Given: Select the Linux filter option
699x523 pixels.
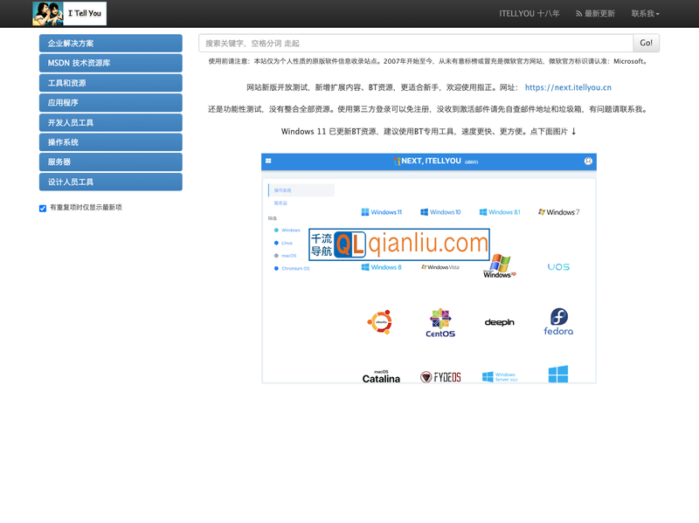Looking at the screenshot, I should click(x=286, y=242).
